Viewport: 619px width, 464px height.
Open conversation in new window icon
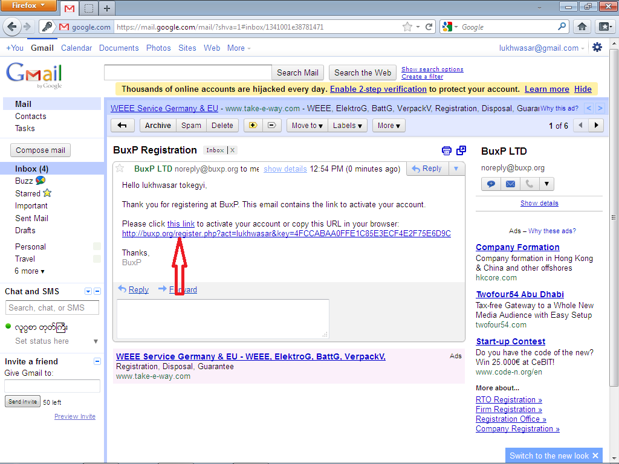[461, 150]
